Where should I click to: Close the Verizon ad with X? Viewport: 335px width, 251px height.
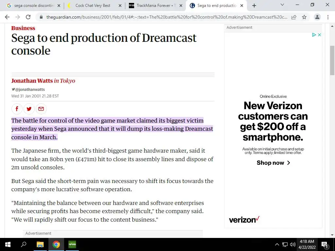[319, 35]
